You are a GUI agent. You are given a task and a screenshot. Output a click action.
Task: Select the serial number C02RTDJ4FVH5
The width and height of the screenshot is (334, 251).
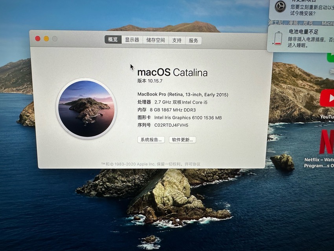coord(171,125)
